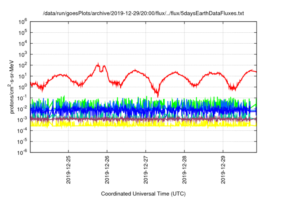Image resolution: width=283 pixels, height=198 pixels.
Task: Click the x-axis label Coordinated Universal Time (UTC)
Action: click(x=143, y=194)
